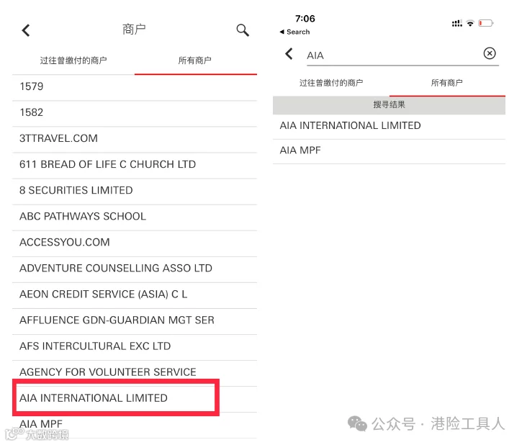Select 所有商户 tab in merchant list

point(195,60)
